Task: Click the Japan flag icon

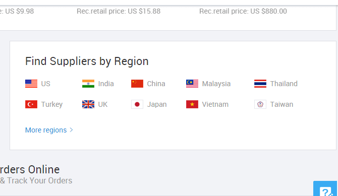Action: tap(137, 104)
